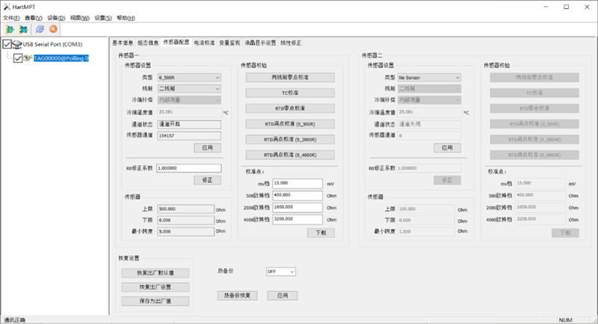Screen dimensions: 598x324
Task: Switch to the 基本信息 tab
Action: click(x=123, y=43)
